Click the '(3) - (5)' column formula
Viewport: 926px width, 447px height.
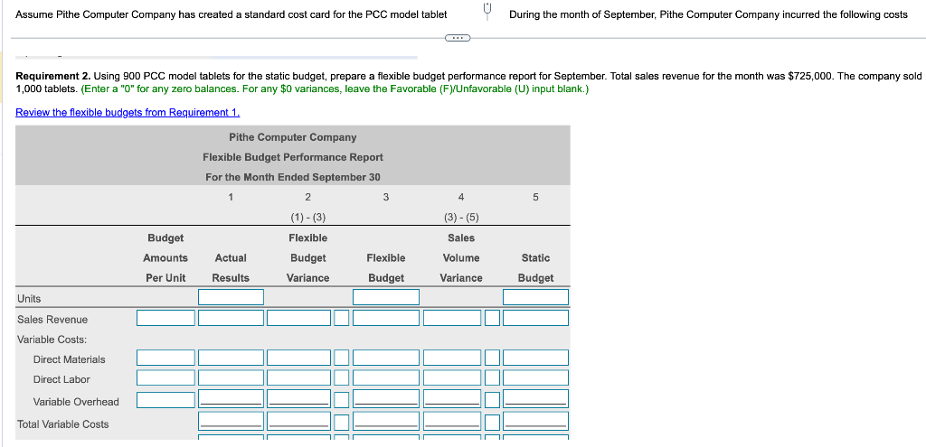coord(461,217)
